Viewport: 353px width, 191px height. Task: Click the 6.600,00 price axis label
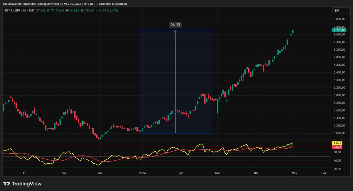pyautogui.click(x=339, y=72)
